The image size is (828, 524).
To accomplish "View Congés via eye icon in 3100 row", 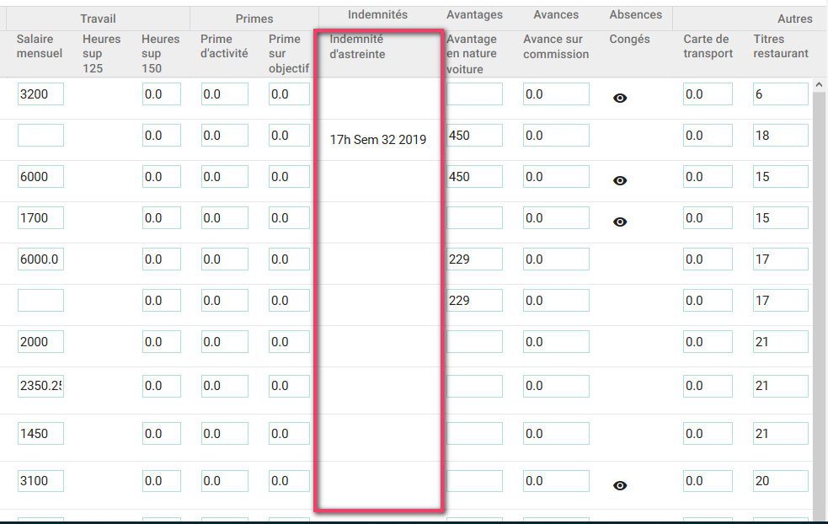I will [620, 485].
